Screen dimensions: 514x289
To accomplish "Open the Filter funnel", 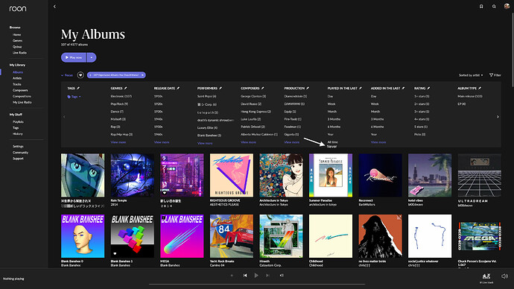I will 495,75.
